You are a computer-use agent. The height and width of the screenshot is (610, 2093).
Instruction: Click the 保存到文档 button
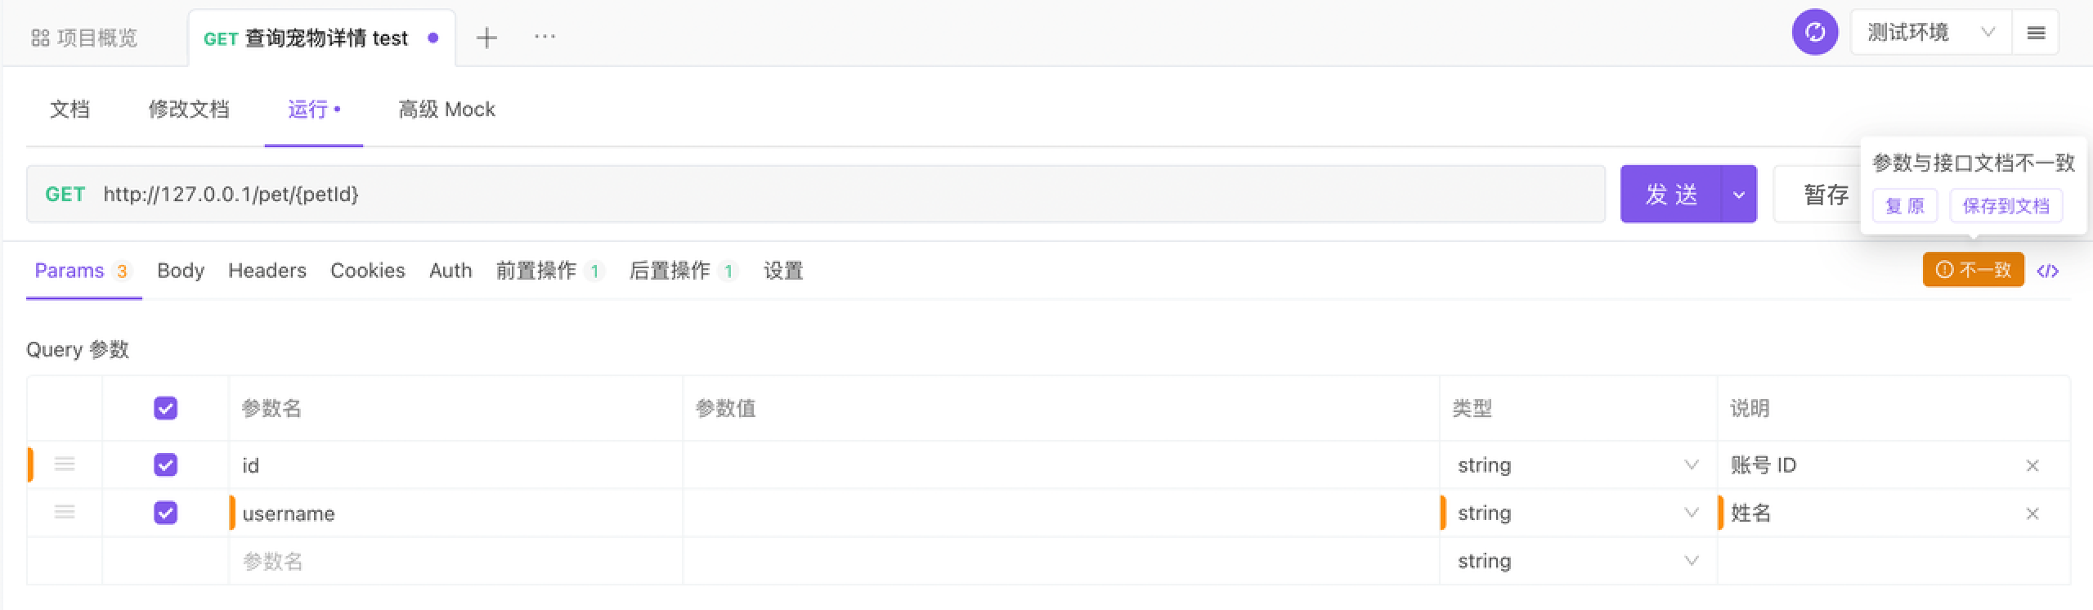tap(2006, 206)
